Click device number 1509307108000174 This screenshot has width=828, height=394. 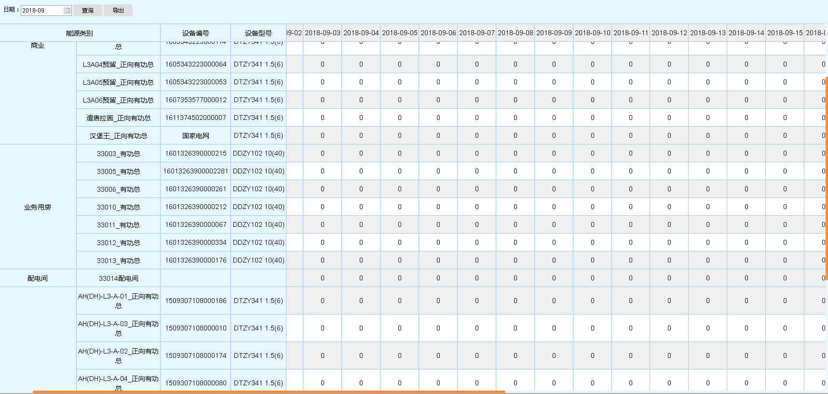(x=196, y=355)
